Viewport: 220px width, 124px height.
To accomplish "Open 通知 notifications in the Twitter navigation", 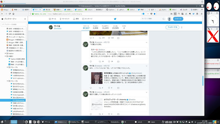I will click(76, 19).
